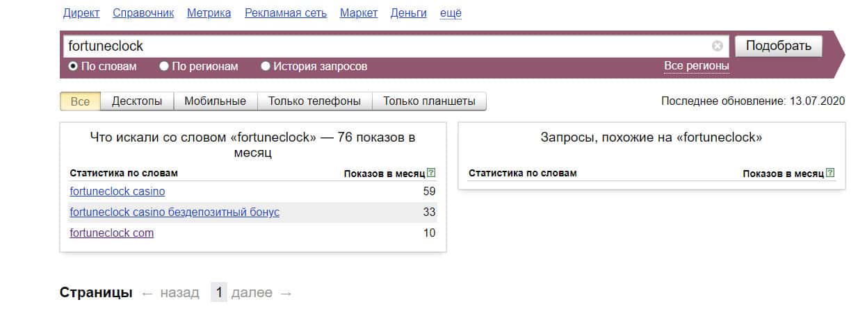Switch to the Только телефоны tab

click(x=314, y=101)
